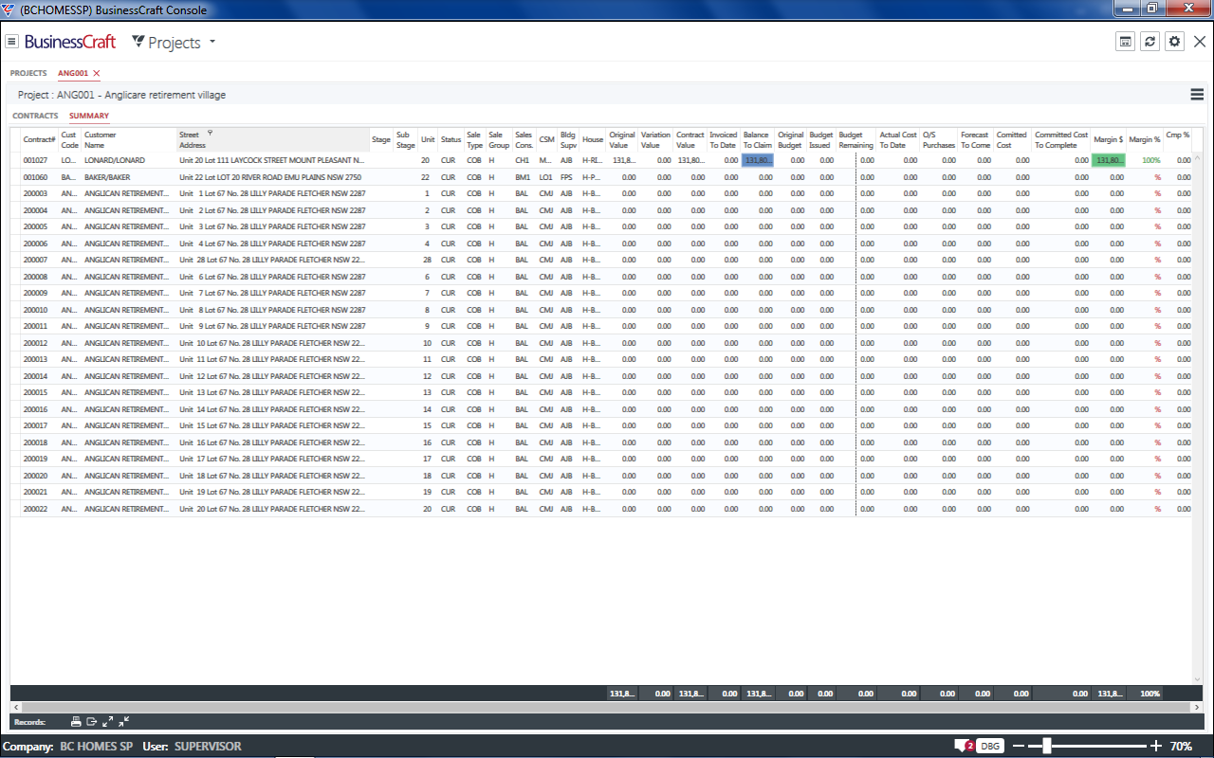Collapse all rows with the collapse arrows icon
Screen dimensions: 1214x758
coord(124,722)
